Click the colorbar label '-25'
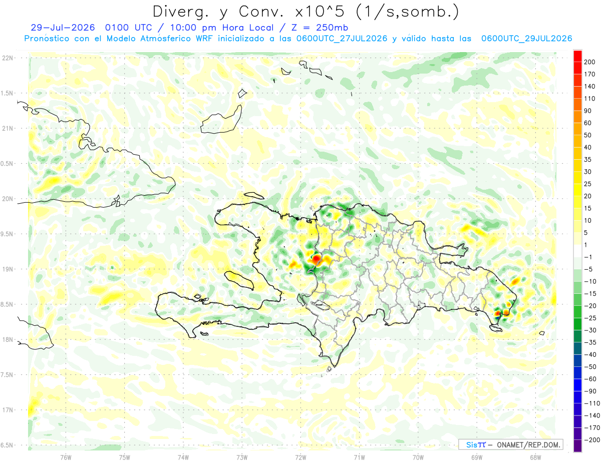 pos(589,318)
